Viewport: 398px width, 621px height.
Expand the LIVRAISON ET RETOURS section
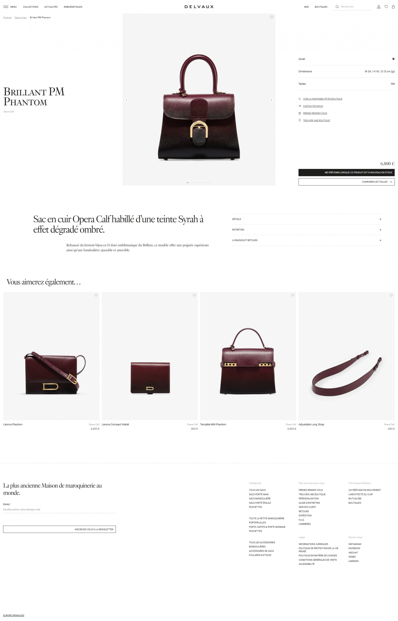pyautogui.click(x=307, y=240)
